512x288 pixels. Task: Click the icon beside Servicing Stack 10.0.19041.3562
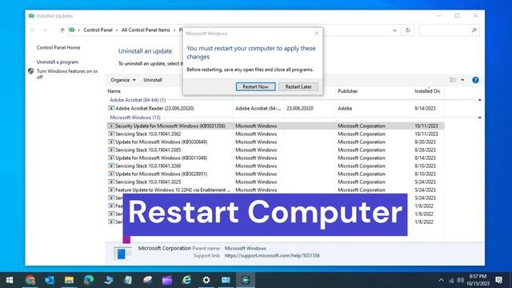111,134
